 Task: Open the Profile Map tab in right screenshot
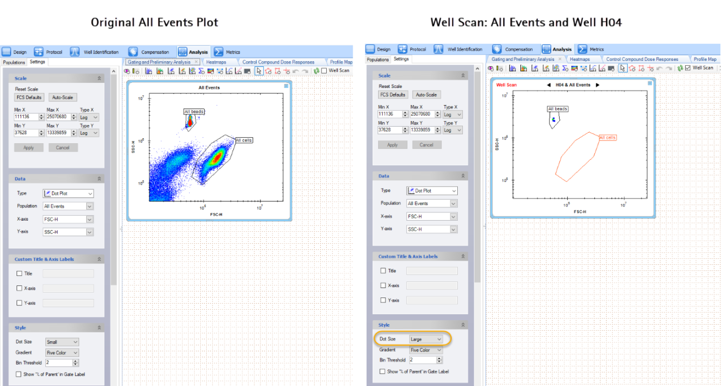click(x=705, y=59)
